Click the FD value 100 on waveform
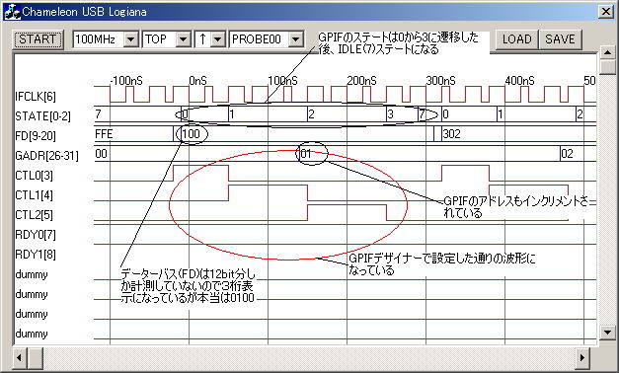619x373 pixels. click(192, 134)
